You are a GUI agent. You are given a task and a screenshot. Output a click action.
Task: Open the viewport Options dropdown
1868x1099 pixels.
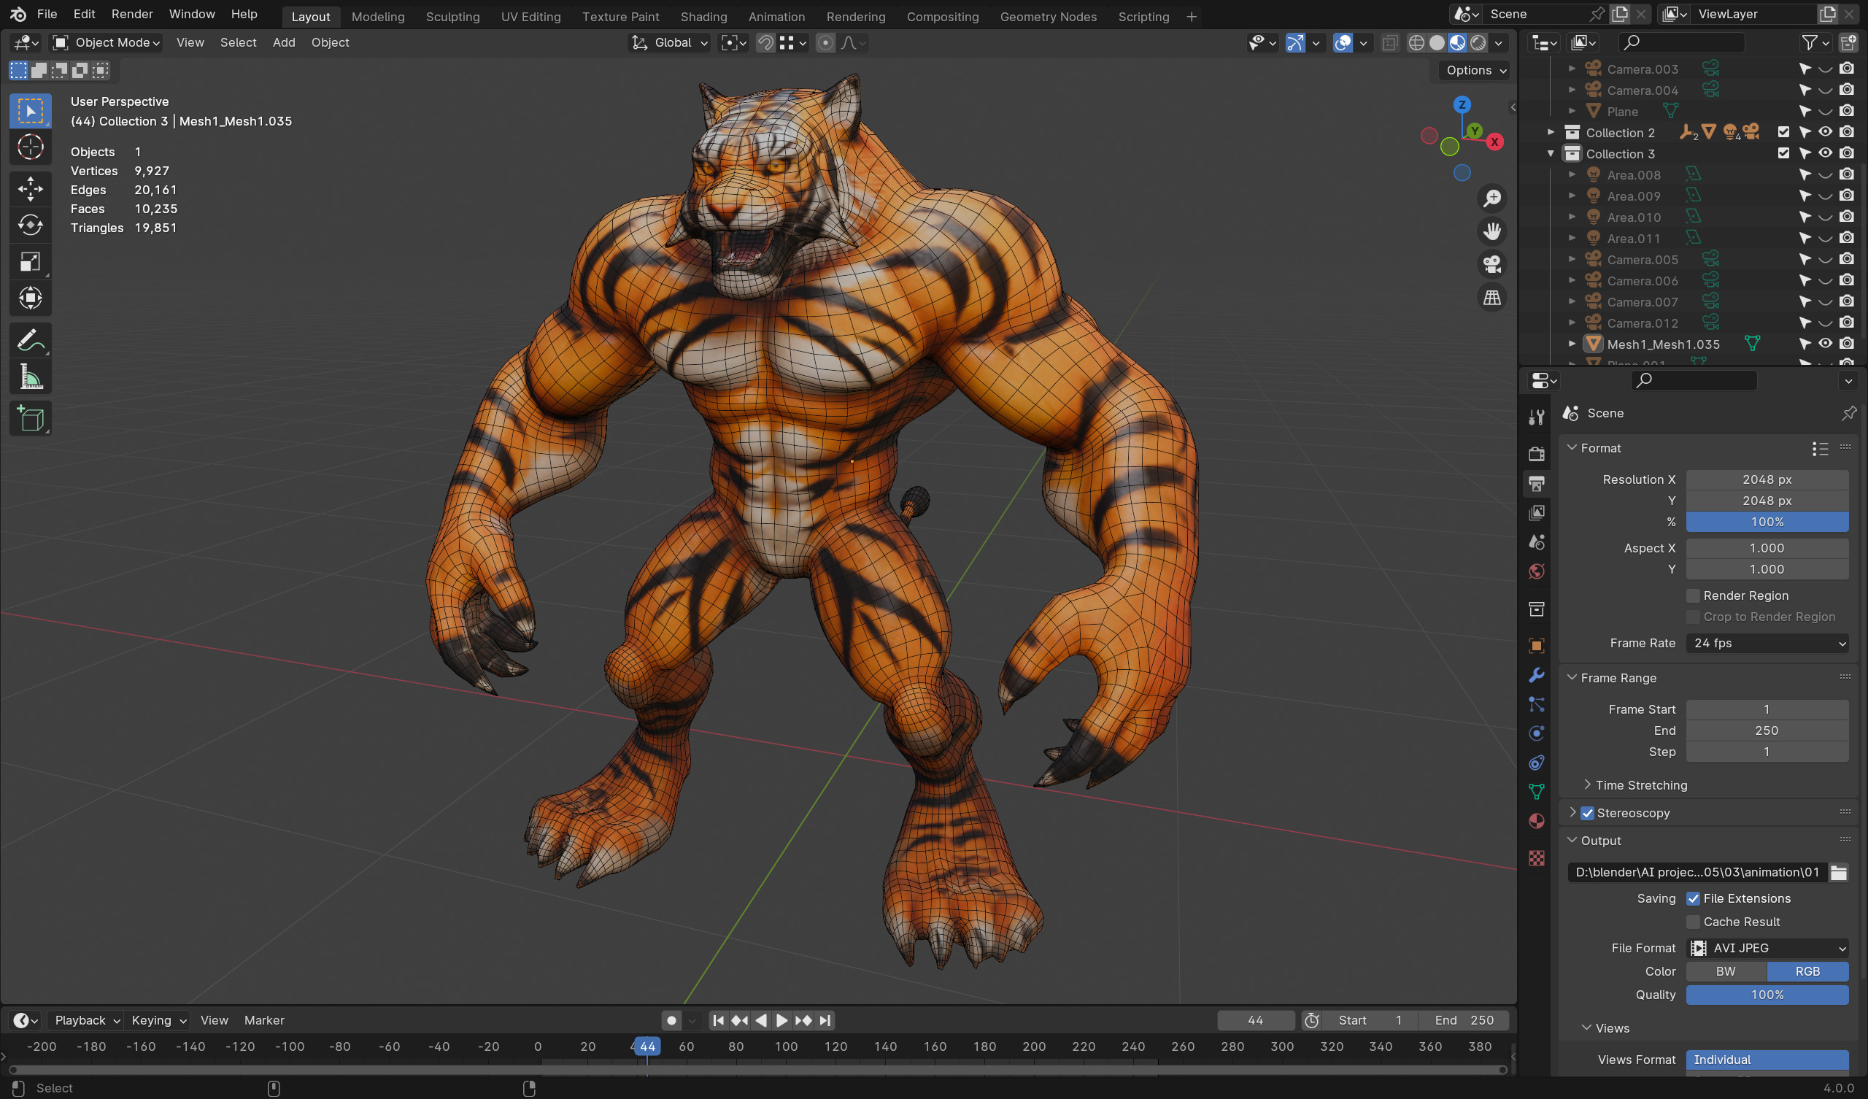coord(1475,71)
